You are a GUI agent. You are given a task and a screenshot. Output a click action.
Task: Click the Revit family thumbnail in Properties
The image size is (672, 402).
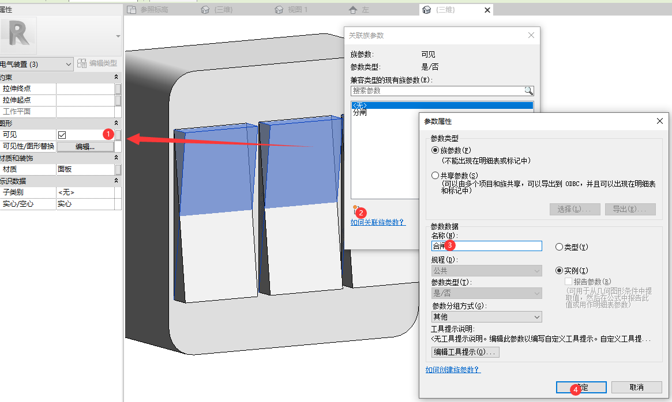pos(18,36)
